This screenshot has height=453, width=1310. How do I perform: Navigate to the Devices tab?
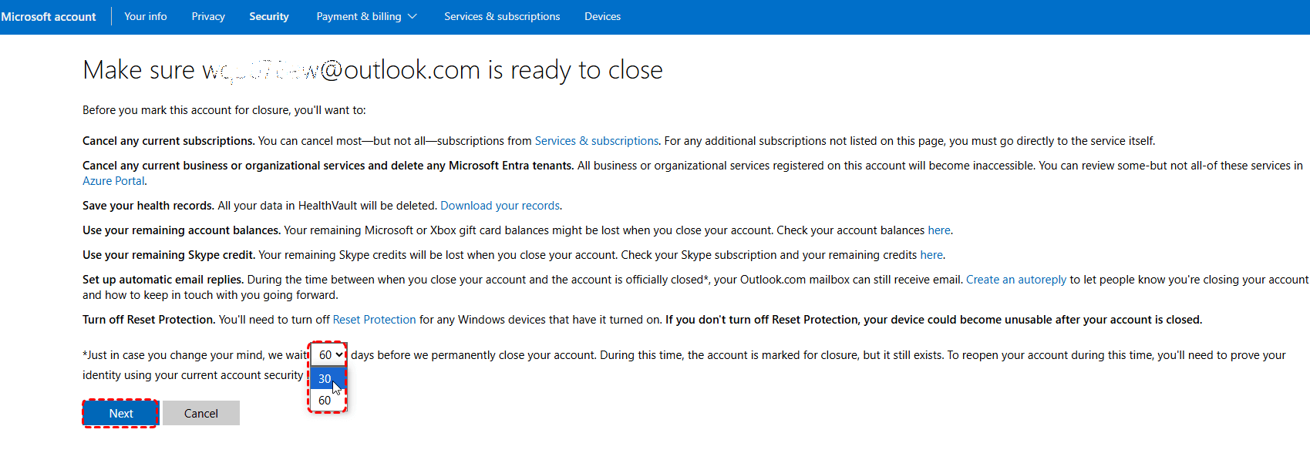(x=602, y=16)
